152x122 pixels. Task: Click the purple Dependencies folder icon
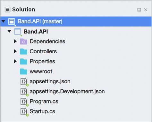tap(23, 42)
